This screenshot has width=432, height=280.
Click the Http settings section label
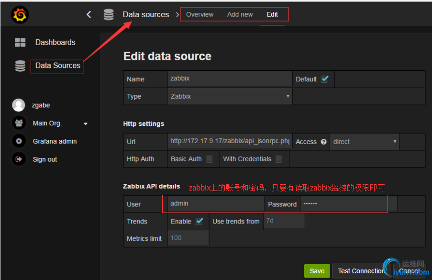click(x=144, y=124)
